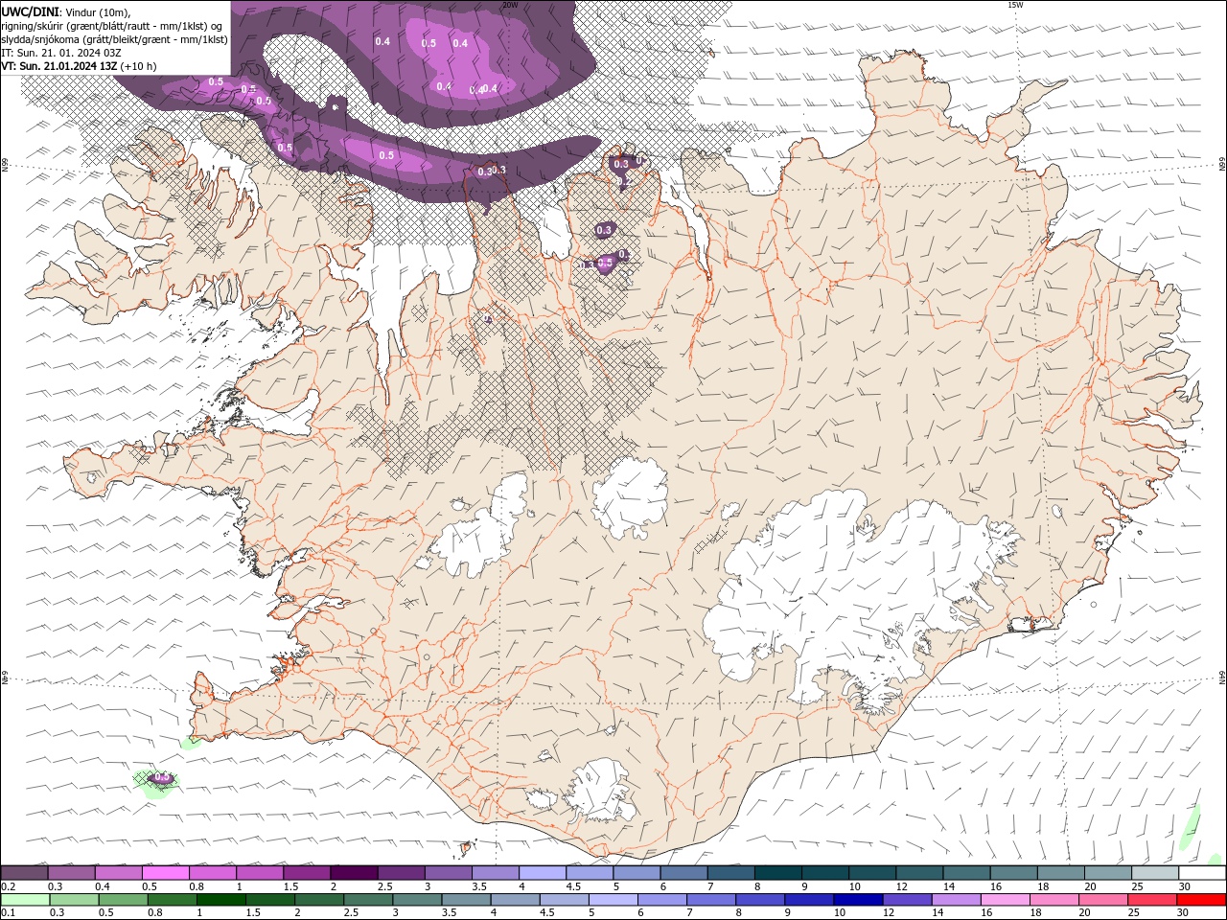This screenshot has height=920, width=1227.
Task: Click the 'slydda/snjókoma' legend description line
Action: pos(114,39)
